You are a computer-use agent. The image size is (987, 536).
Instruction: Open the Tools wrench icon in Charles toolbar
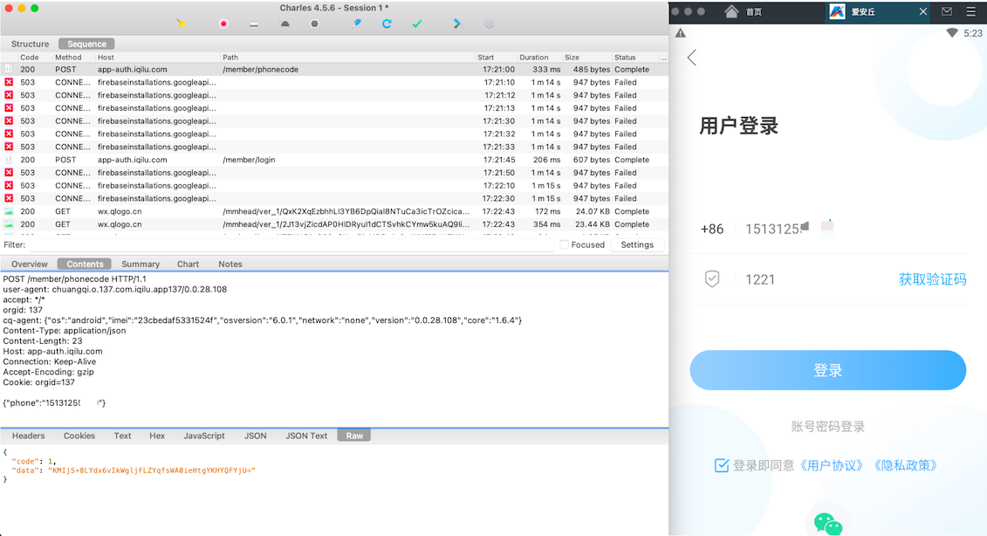coord(457,24)
